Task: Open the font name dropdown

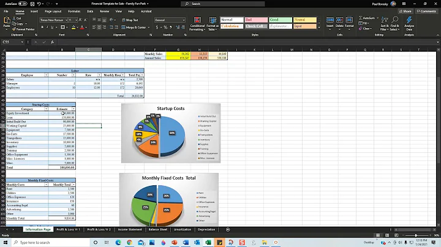Action: [66, 20]
